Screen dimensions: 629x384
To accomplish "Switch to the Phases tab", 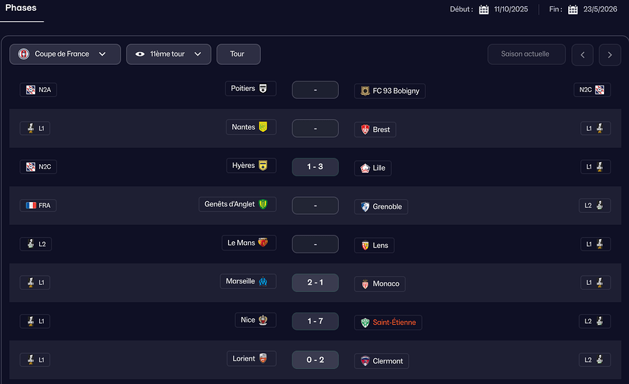I will pos(21,8).
